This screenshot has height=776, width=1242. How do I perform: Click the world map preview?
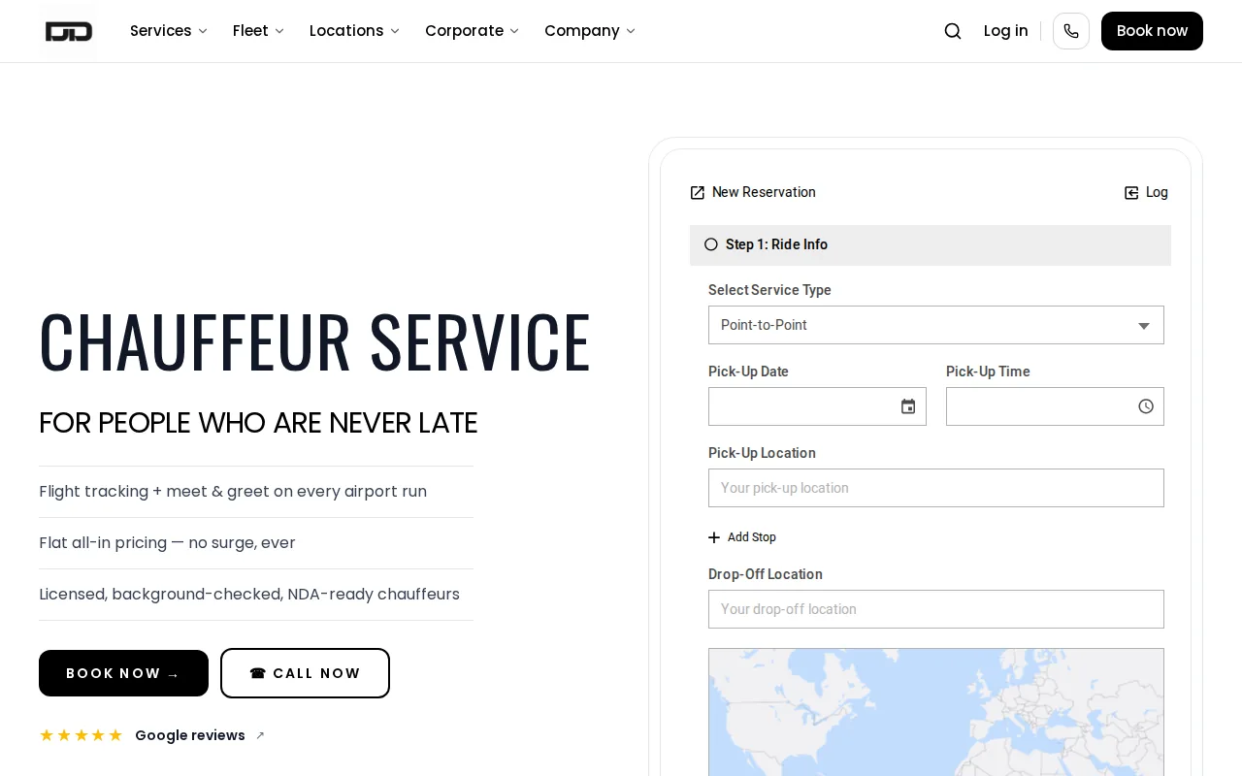(936, 712)
